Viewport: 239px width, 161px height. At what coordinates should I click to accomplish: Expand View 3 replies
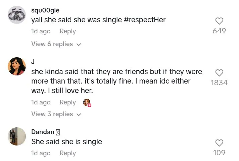[56, 114]
